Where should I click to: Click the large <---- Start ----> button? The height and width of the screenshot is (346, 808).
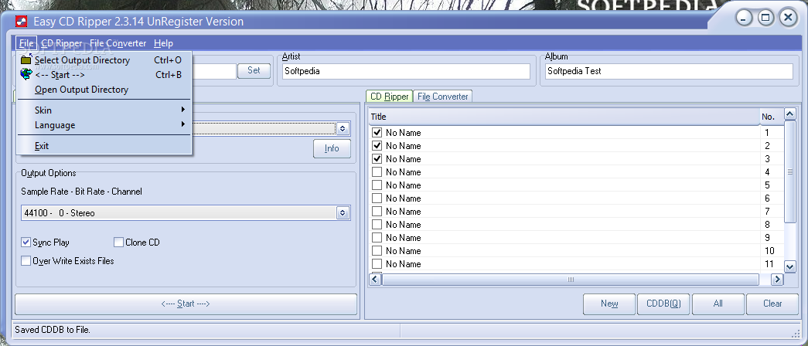[186, 304]
